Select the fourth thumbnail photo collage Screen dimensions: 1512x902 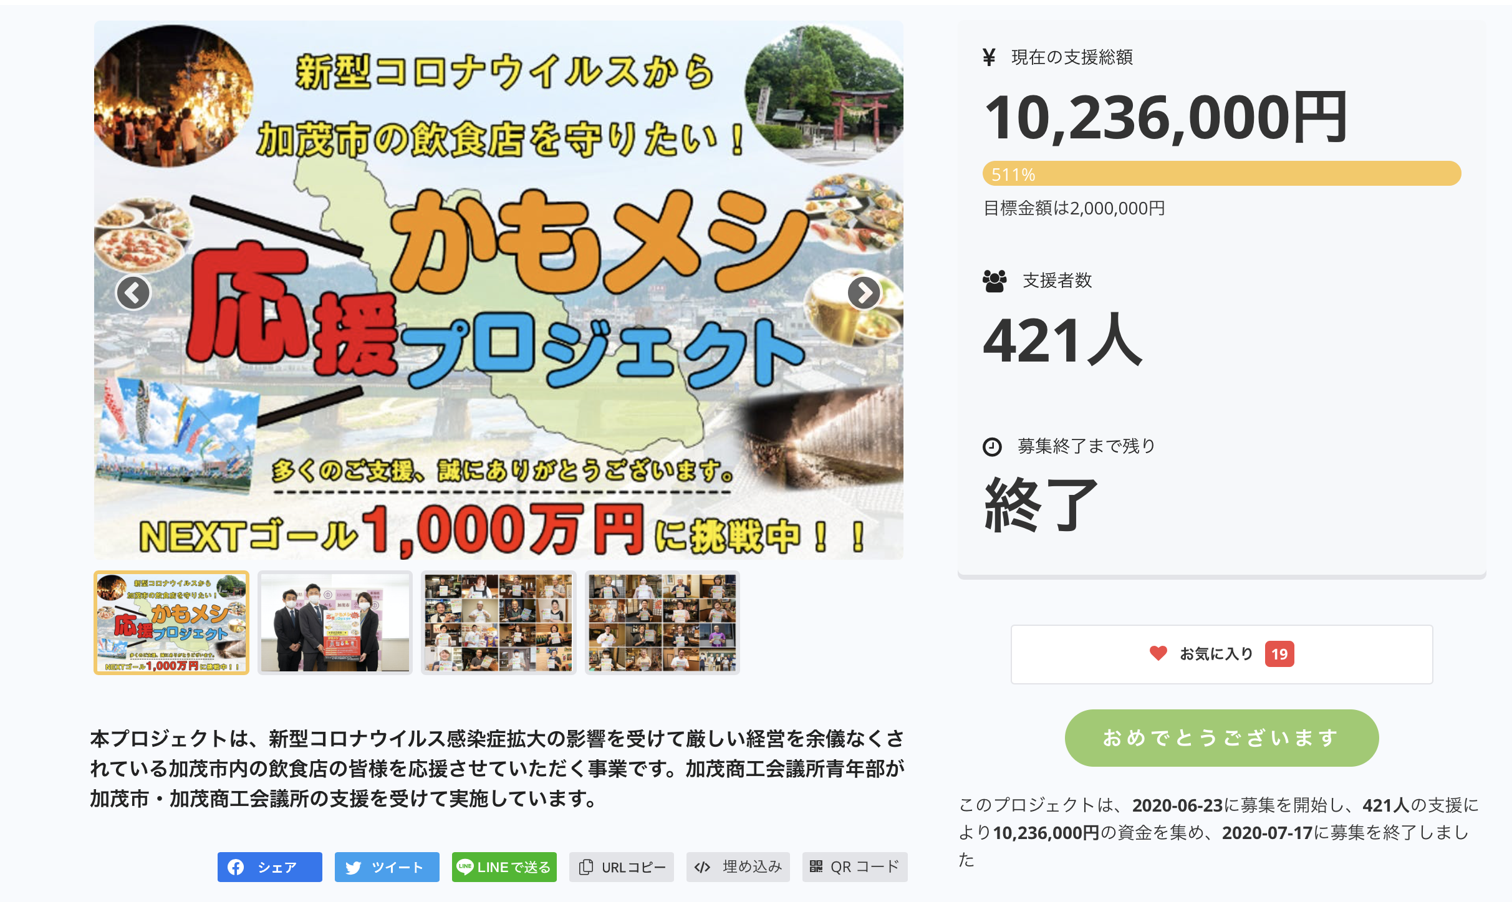[662, 623]
